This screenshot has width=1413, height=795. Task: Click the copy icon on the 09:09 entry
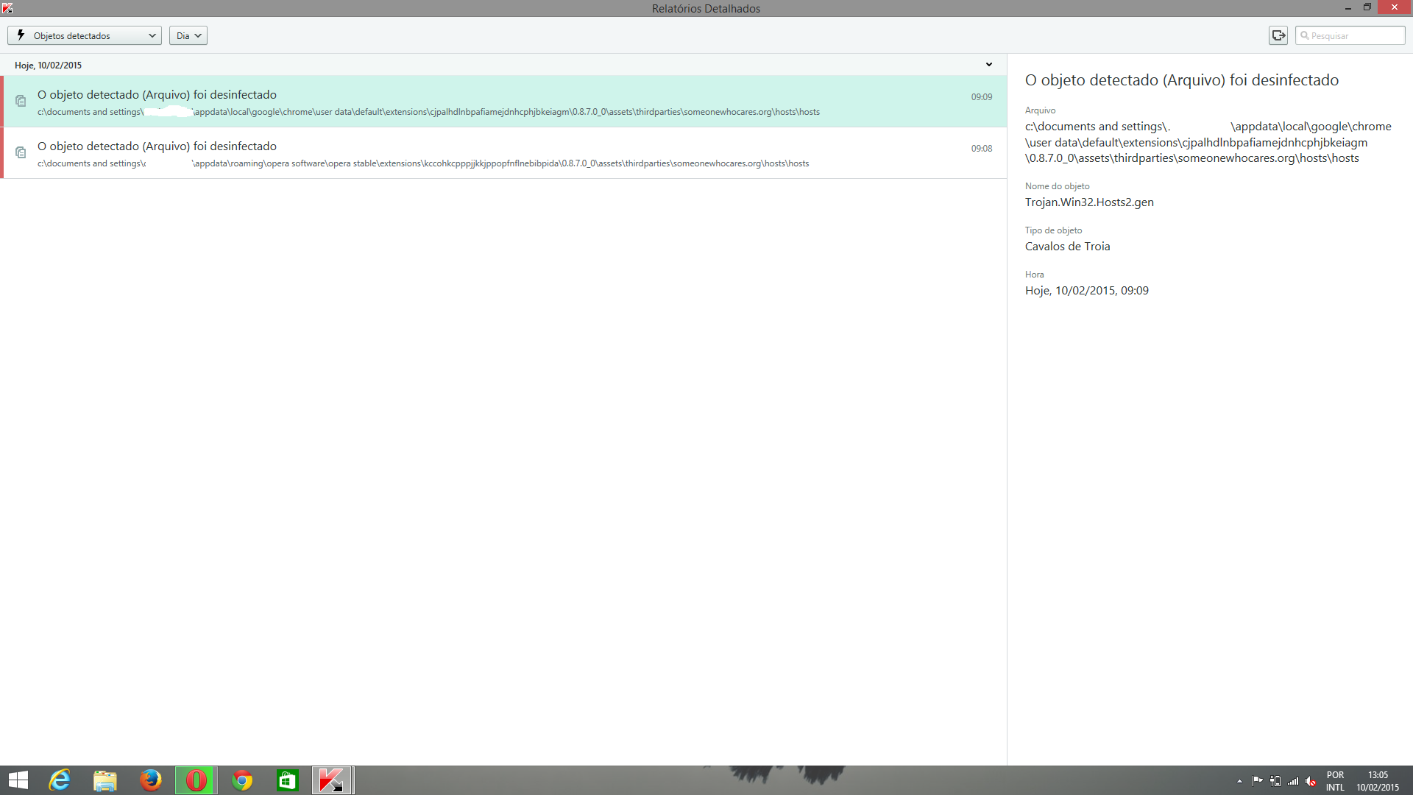click(21, 101)
